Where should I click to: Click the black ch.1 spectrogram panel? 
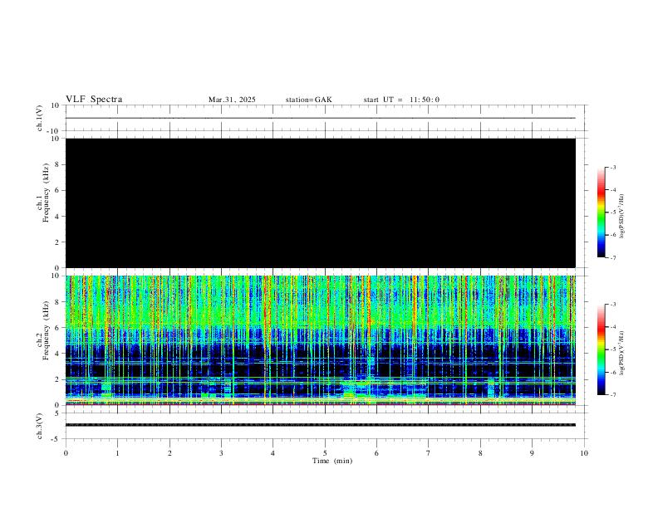click(321, 203)
